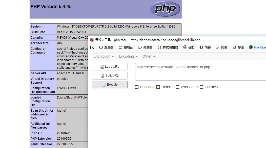The image size is (266, 148).
Task: Switch to the 控制台 (Console) panel
Action: pos(126,47)
